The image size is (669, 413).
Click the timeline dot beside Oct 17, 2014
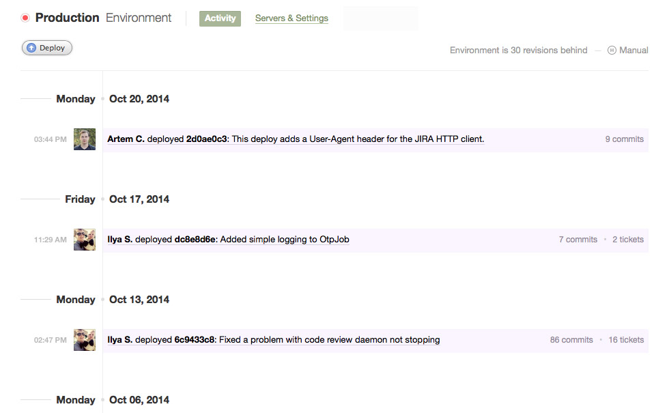[x=103, y=199]
